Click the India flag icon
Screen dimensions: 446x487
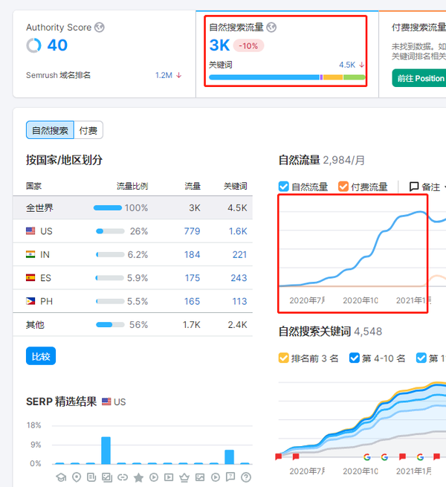pyautogui.click(x=30, y=254)
